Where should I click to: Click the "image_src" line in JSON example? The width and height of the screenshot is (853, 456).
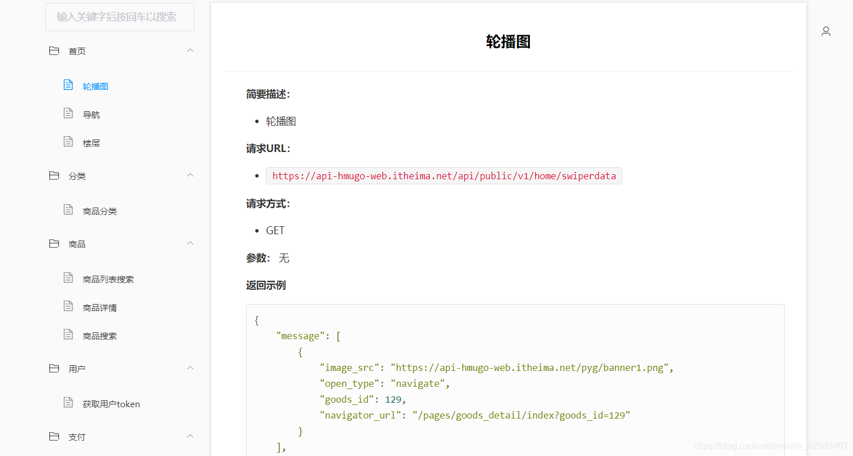(x=497, y=368)
